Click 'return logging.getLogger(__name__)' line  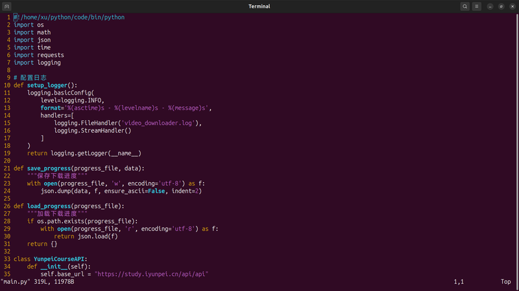(84, 154)
